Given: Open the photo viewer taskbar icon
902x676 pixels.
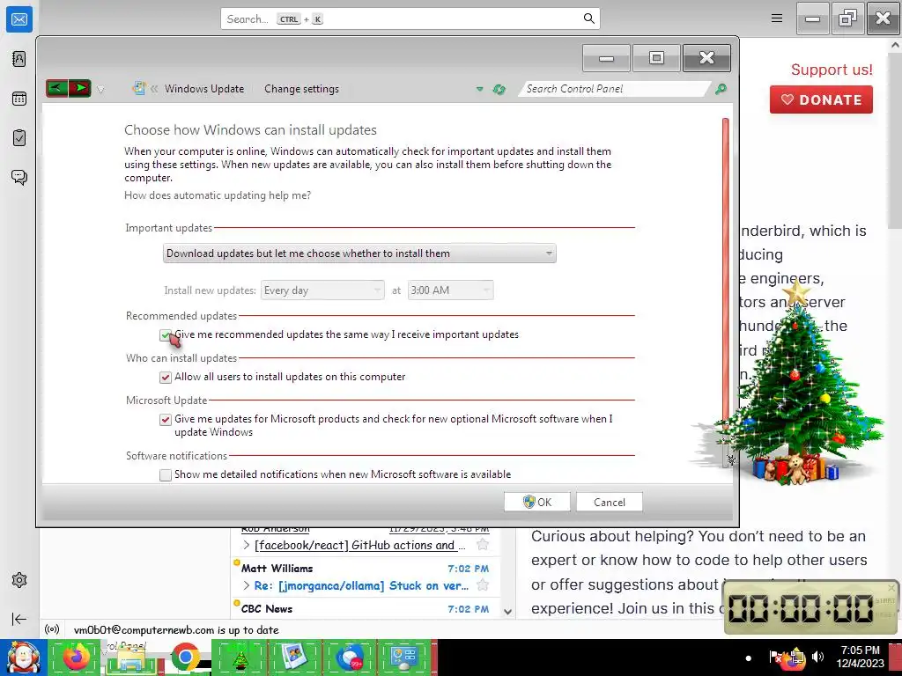Looking at the screenshot, I should click(x=294, y=658).
